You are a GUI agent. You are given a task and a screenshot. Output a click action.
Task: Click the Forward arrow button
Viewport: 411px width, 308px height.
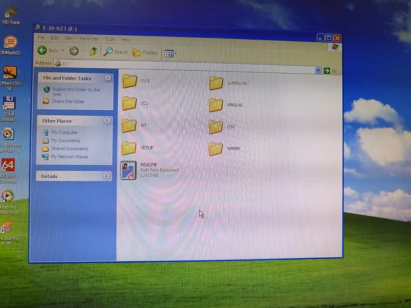[x=74, y=51]
